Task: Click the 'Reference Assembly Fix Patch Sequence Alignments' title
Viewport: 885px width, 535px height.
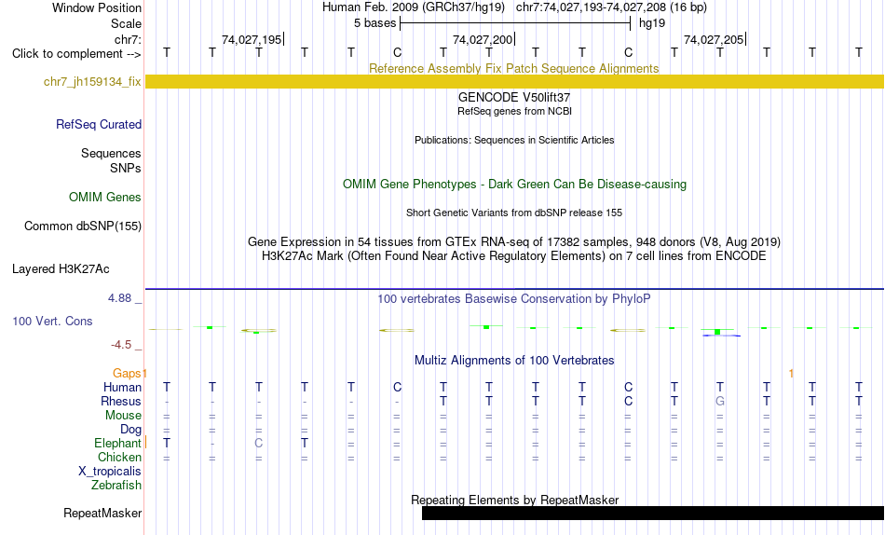Action: [513, 68]
